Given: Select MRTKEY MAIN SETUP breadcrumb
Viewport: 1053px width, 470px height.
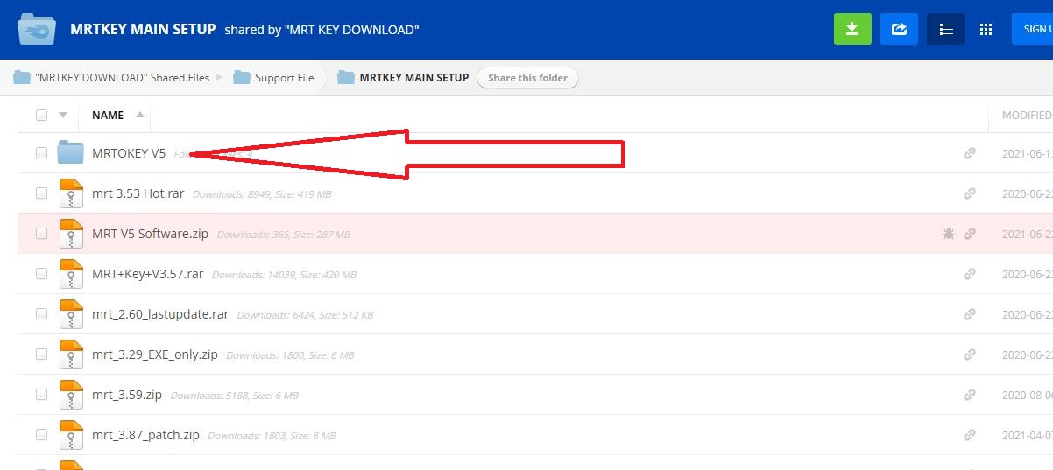Looking at the screenshot, I should [414, 78].
